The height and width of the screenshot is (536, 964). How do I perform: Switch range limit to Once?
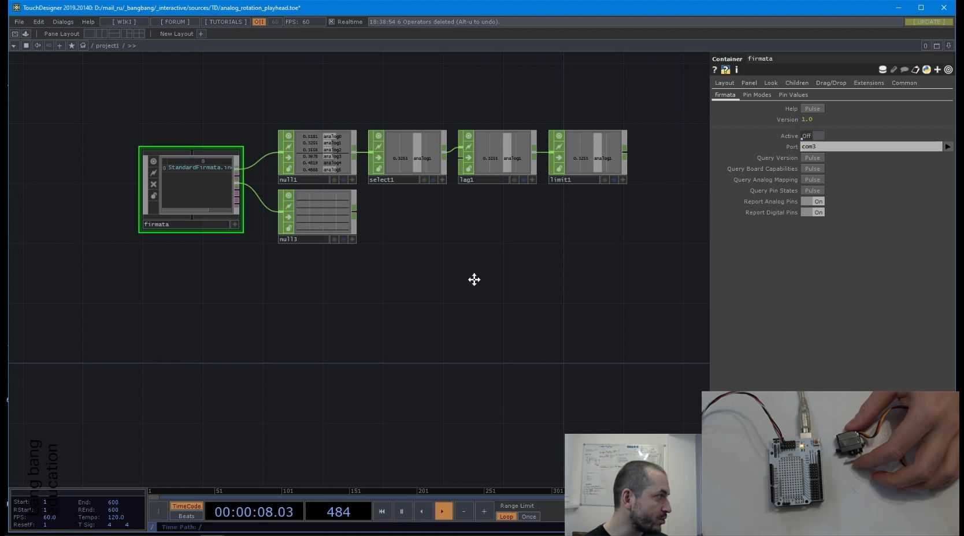[x=529, y=517]
